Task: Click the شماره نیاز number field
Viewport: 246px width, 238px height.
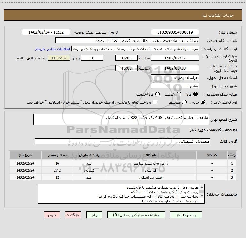Action: (175, 32)
